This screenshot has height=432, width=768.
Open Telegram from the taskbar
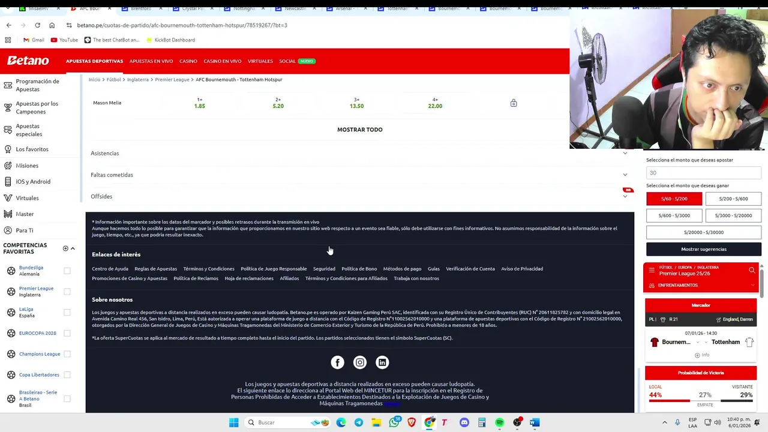pos(359,422)
